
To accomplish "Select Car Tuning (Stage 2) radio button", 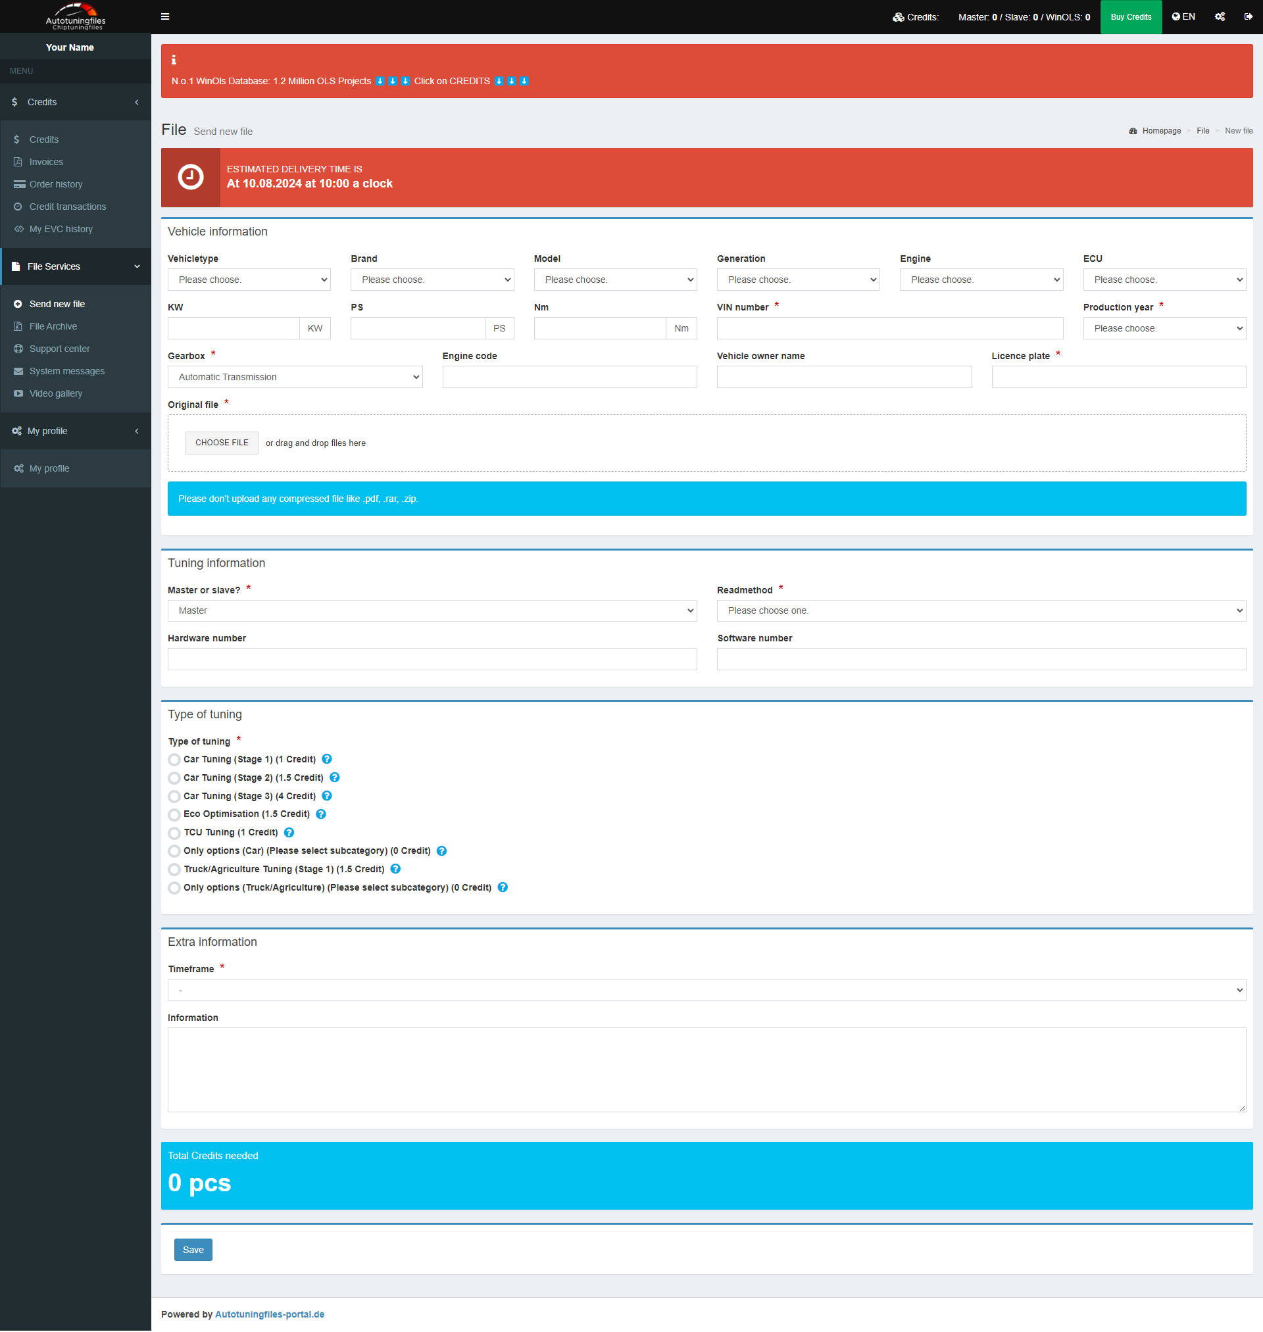I will [174, 778].
